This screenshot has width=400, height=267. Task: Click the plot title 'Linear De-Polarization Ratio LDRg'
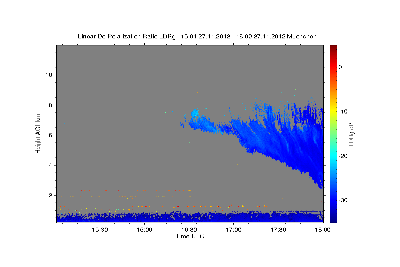click(x=126, y=36)
